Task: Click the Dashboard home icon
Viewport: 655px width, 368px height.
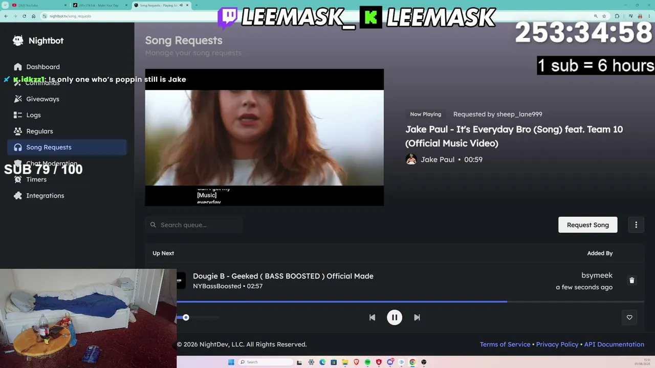Action: click(x=18, y=67)
